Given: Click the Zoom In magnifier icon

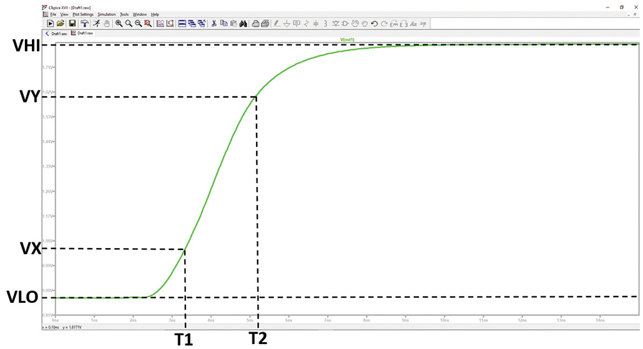Looking at the screenshot, I should coord(119,24).
